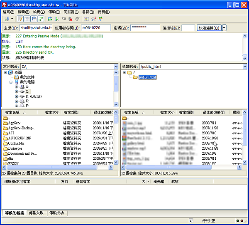The height and width of the screenshot is (225, 249).
Task: Open 伺服器(S) menu
Action: pos(71,12)
